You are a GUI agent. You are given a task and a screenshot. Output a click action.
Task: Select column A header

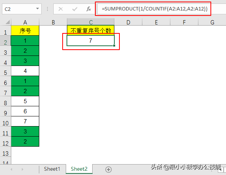25,22
